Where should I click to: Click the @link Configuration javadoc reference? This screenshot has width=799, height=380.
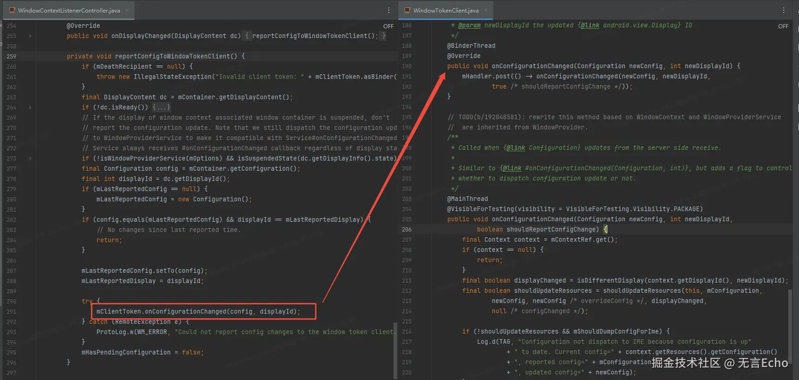pyautogui.click(x=515, y=148)
